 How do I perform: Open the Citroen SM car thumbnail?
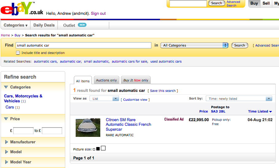[88, 128]
